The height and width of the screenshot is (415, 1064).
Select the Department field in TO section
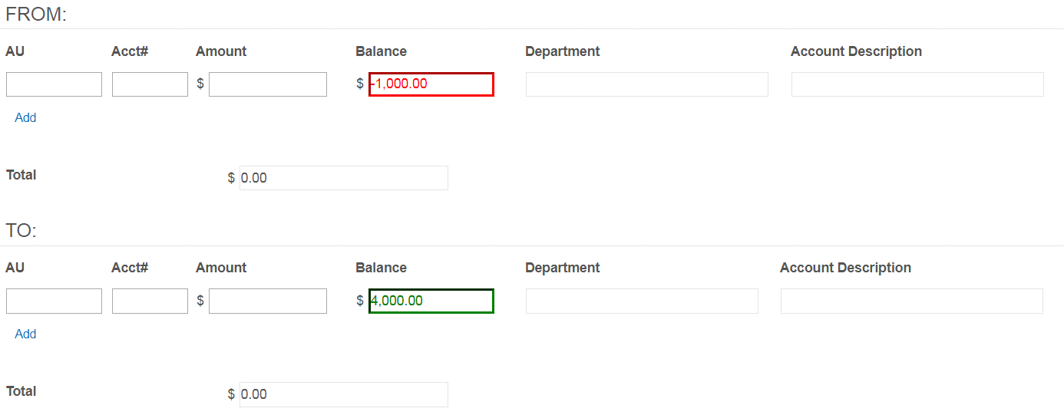pos(642,301)
